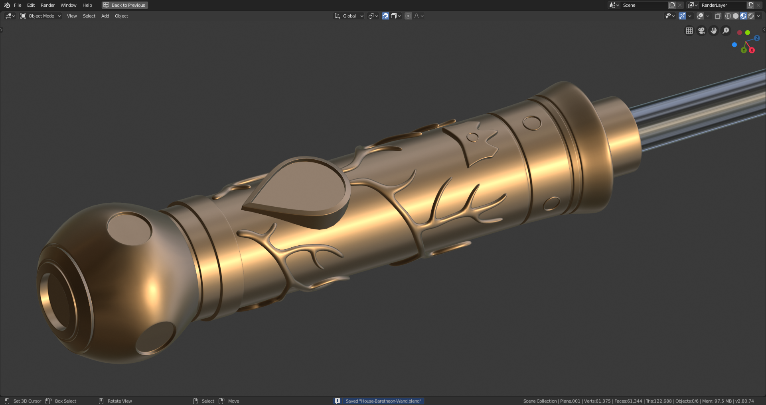Toggle viewport gizmos display
Screen dimensions: 766x405
682,16
